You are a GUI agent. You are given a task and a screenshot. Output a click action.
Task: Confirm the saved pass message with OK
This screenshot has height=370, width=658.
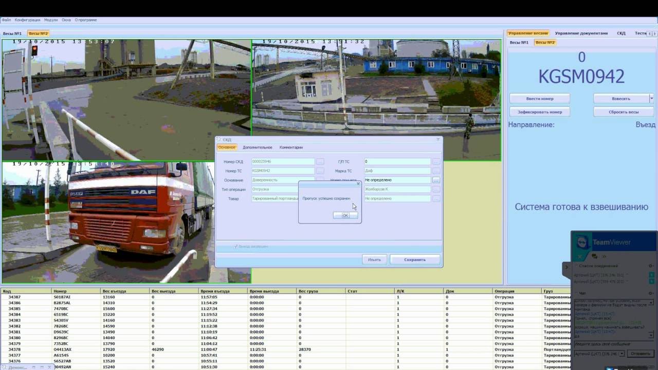point(345,215)
